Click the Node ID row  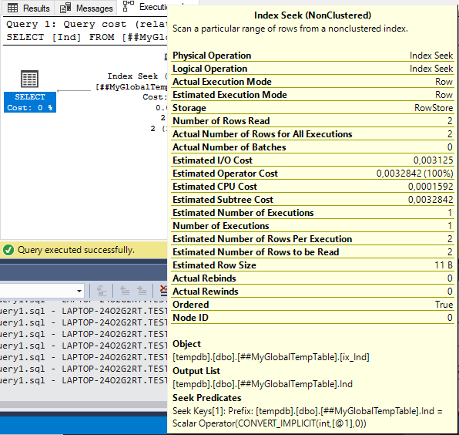pos(313,318)
